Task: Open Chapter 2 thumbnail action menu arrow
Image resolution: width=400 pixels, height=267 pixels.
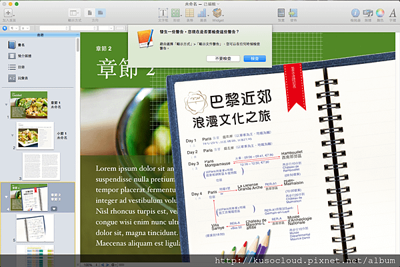Action: [x=54, y=209]
